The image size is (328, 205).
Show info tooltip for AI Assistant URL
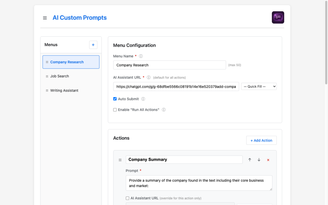(x=149, y=78)
